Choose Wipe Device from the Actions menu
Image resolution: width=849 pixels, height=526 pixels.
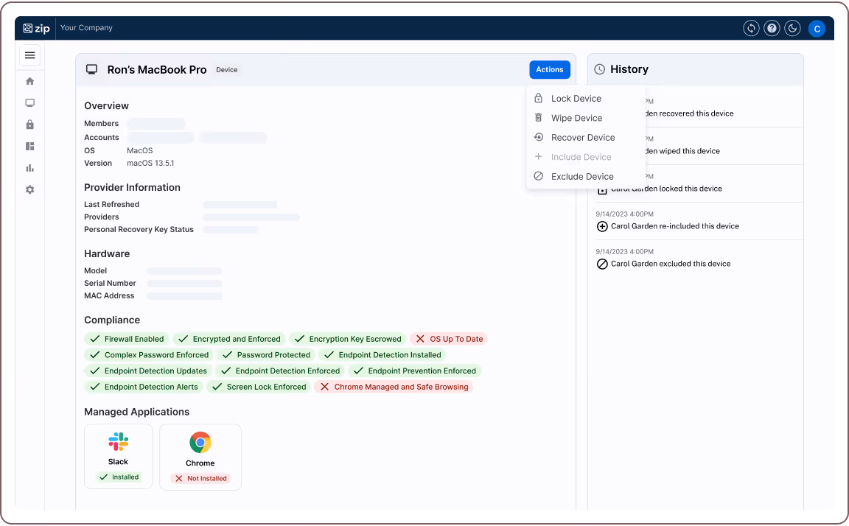(577, 117)
